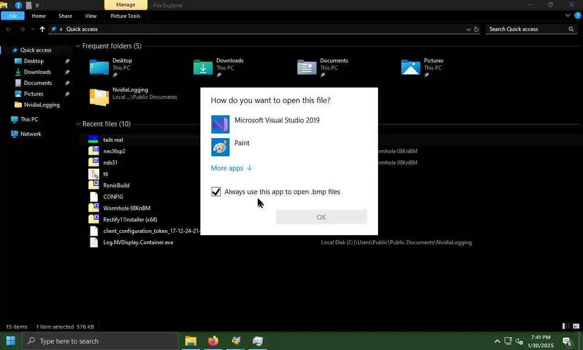Go up one folder level arrow
Image resolution: width=583 pixels, height=350 pixels.
(x=42, y=29)
